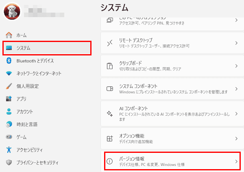Click the システム monitor icon in sidebar
Viewport: 244px width, 172px height.
click(x=9, y=48)
